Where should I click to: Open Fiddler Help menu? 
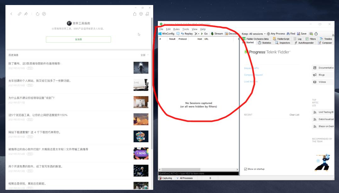pyautogui.click(x=203, y=29)
